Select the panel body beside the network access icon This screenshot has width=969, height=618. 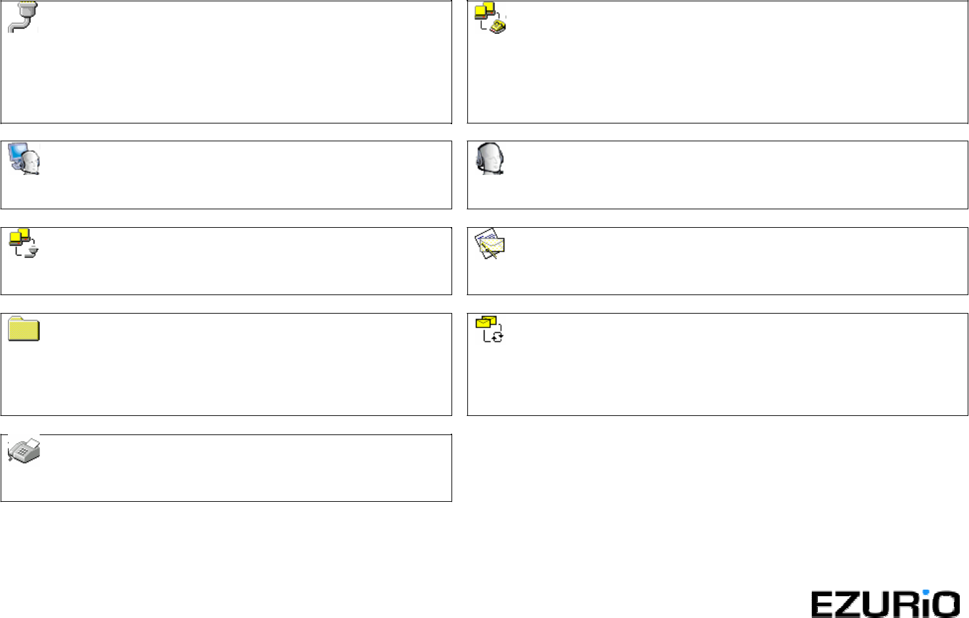[x=226, y=261]
